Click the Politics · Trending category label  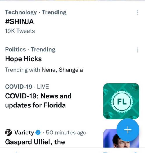[30, 49]
